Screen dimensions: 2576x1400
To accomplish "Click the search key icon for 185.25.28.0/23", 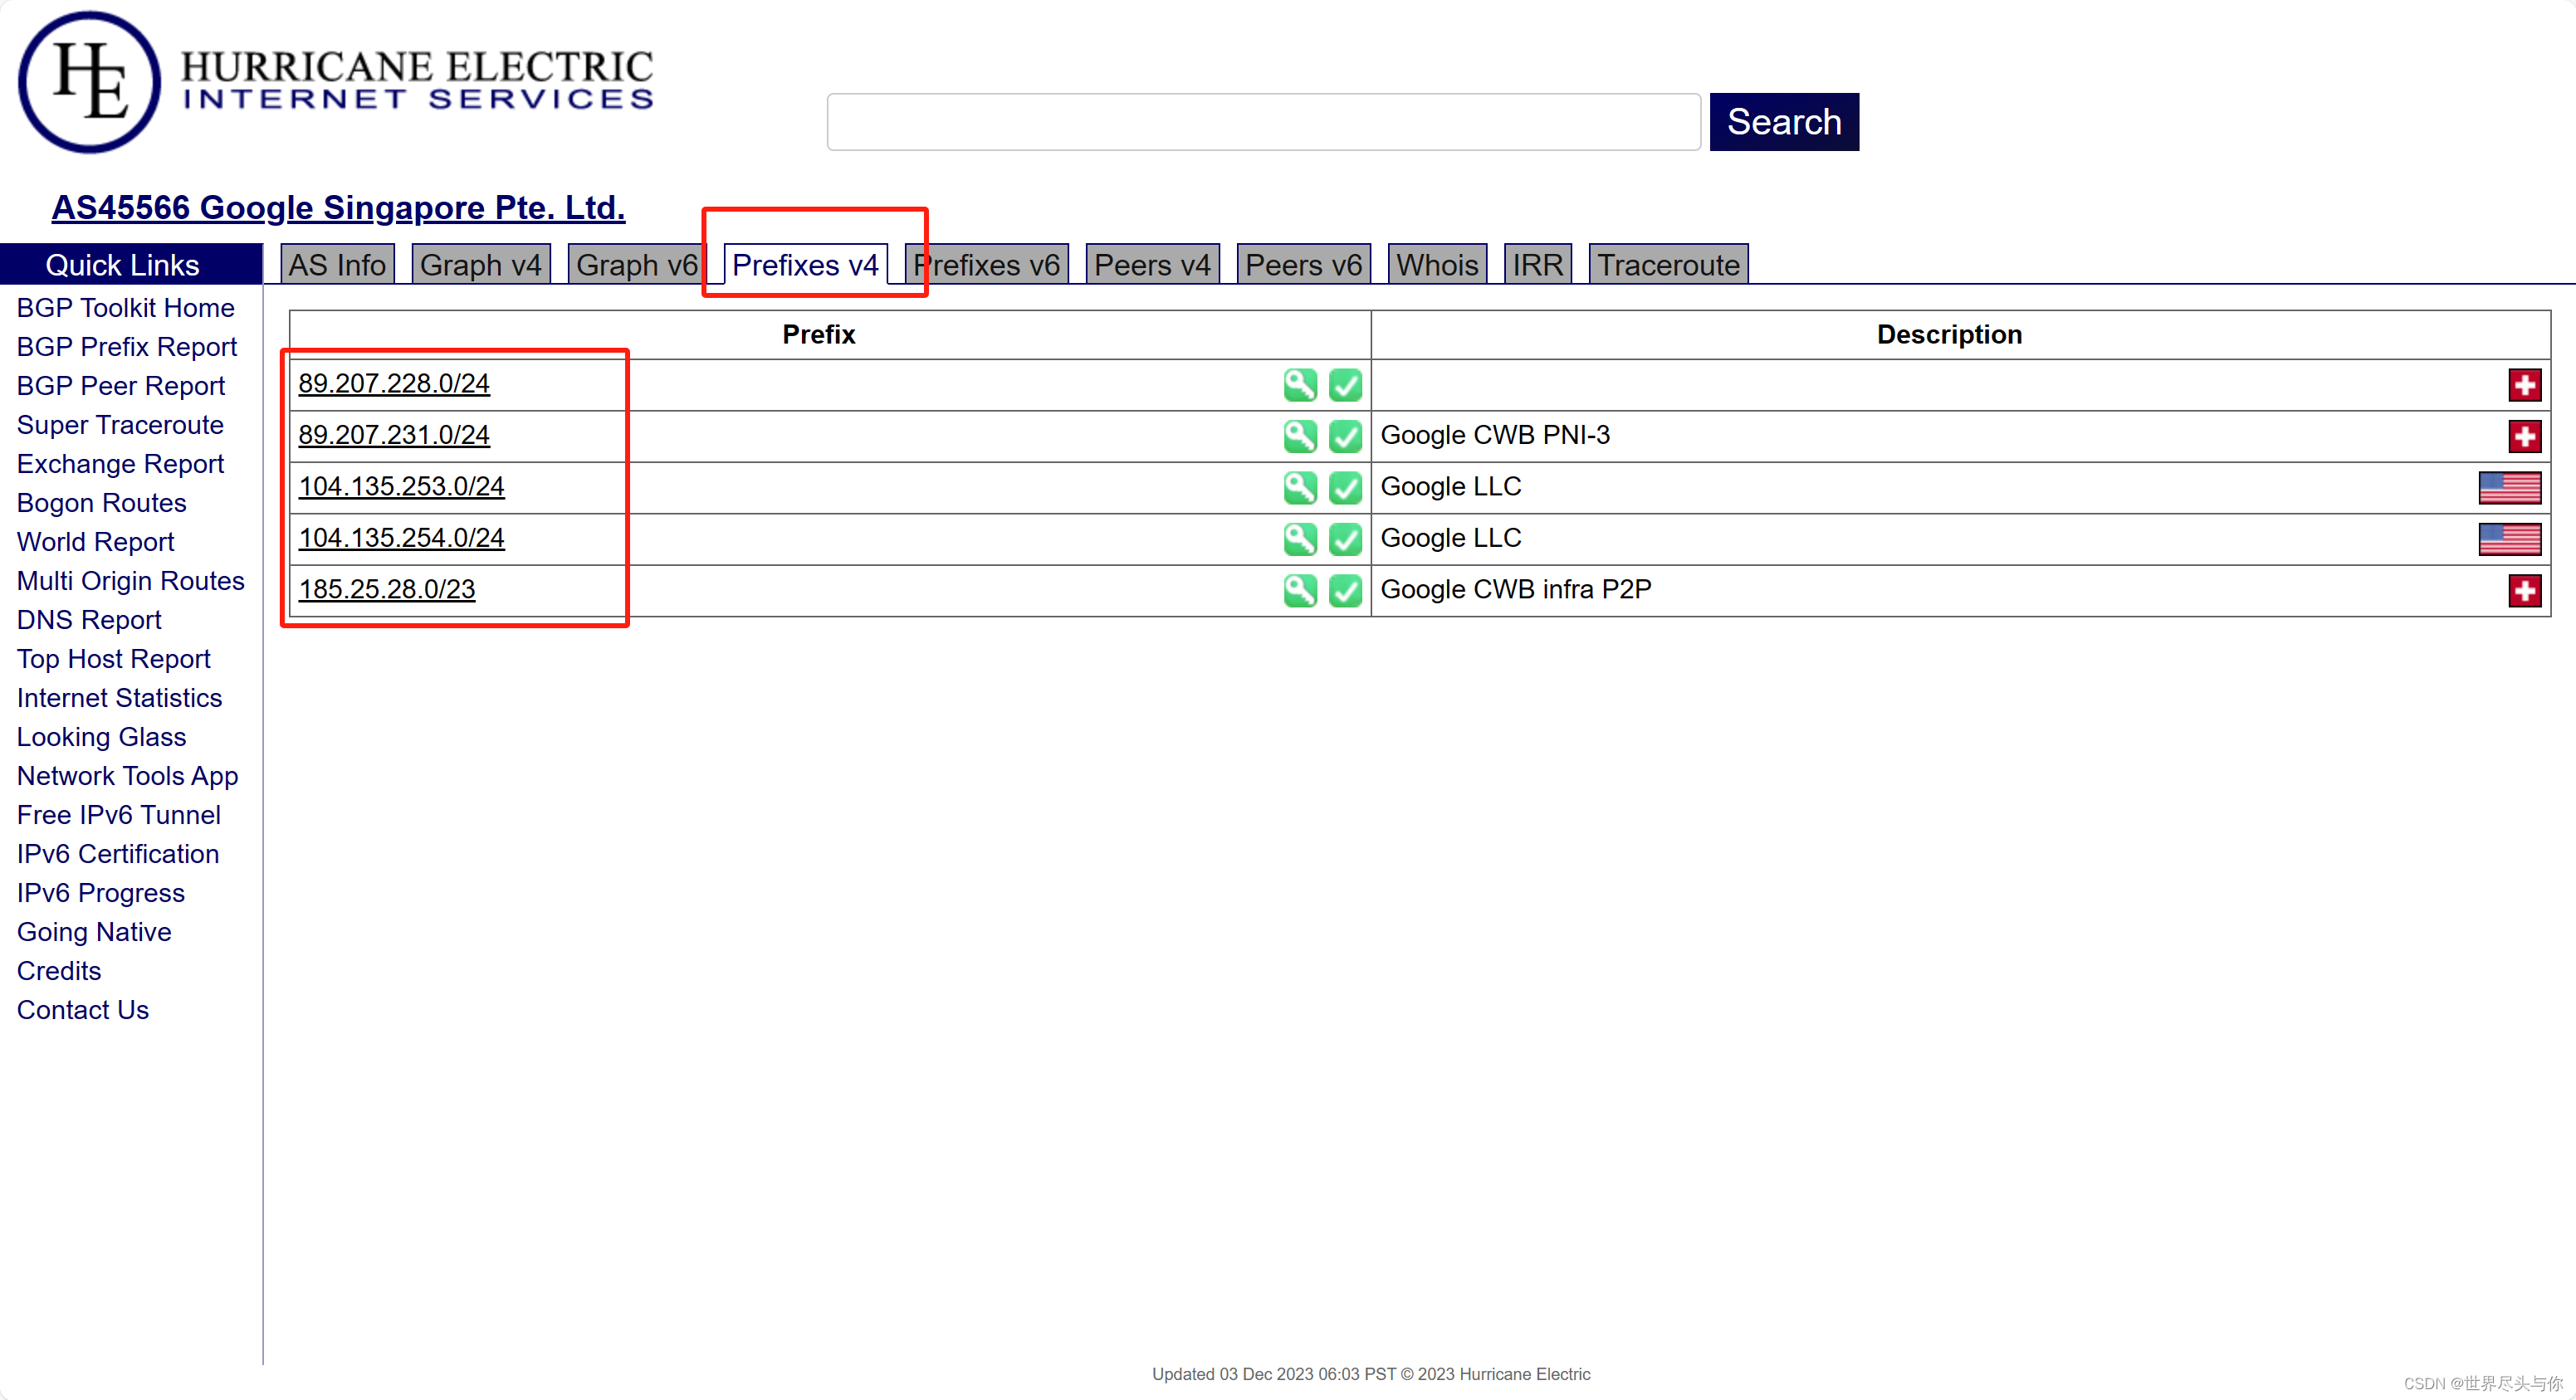I will pos(1300,591).
